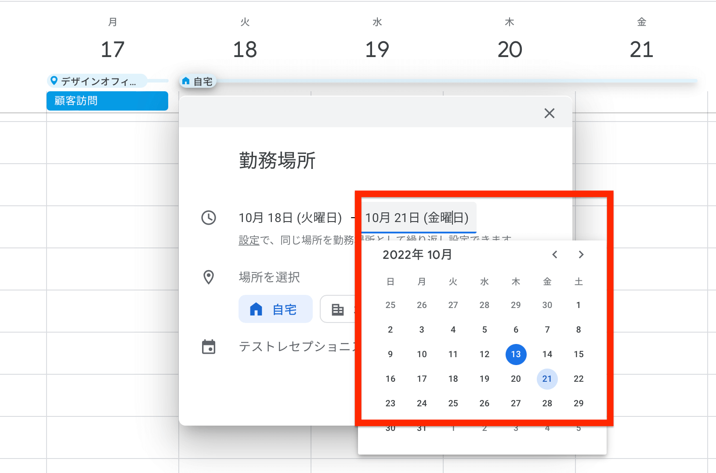
Task: Open the 設定 link in the dialog
Action: 249,239
